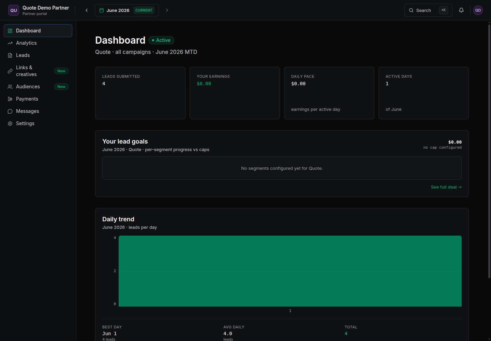Go to previous month with left chevron
The image size is (491, 341).
(x=87, y=10)
